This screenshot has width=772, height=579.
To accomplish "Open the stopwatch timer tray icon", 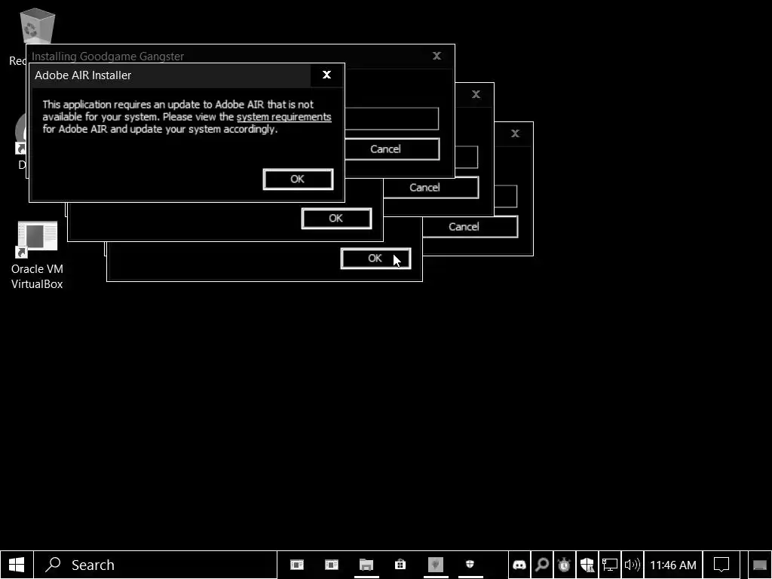I will [x=564, y=565].
